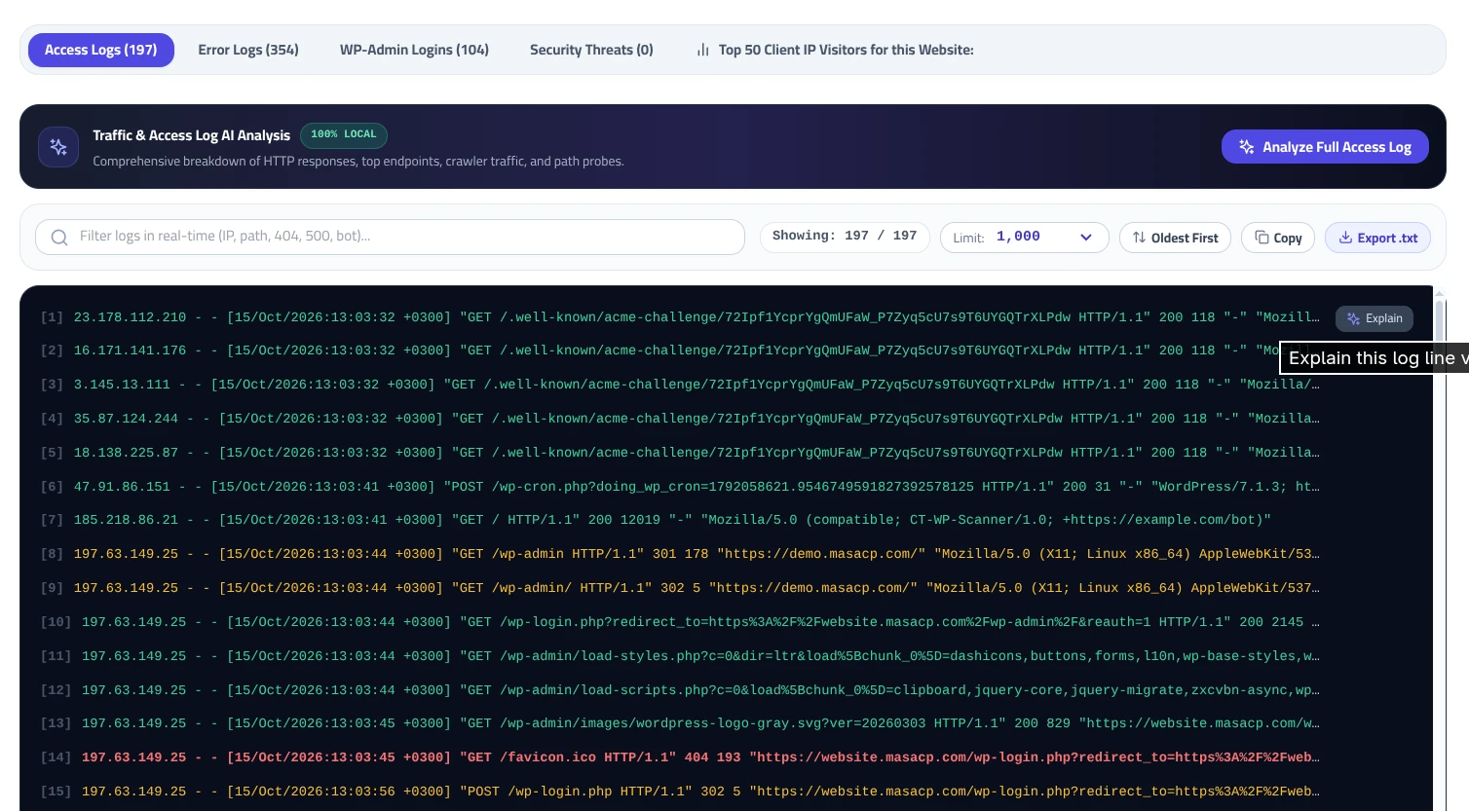Viewport: 1469px width, 811px height.
Task: Click the Analyze Full Access Log button
Action: pyautogui.click(x=1325, y=147)
